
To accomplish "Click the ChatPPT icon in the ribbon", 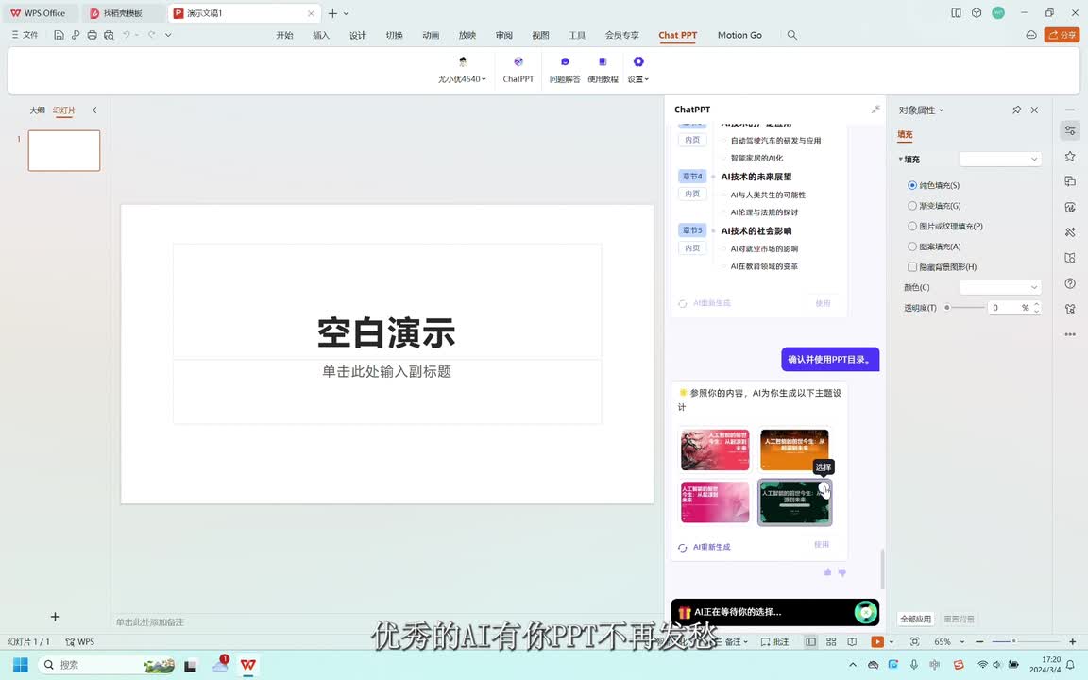I will (518, 62).
